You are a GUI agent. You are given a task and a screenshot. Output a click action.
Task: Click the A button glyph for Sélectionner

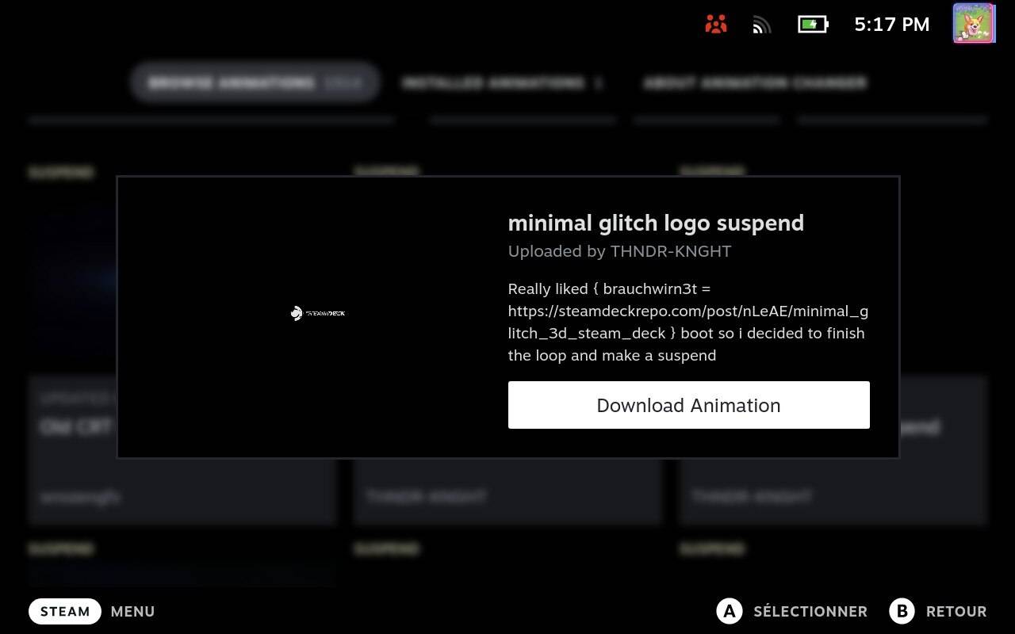coord(730,611)
